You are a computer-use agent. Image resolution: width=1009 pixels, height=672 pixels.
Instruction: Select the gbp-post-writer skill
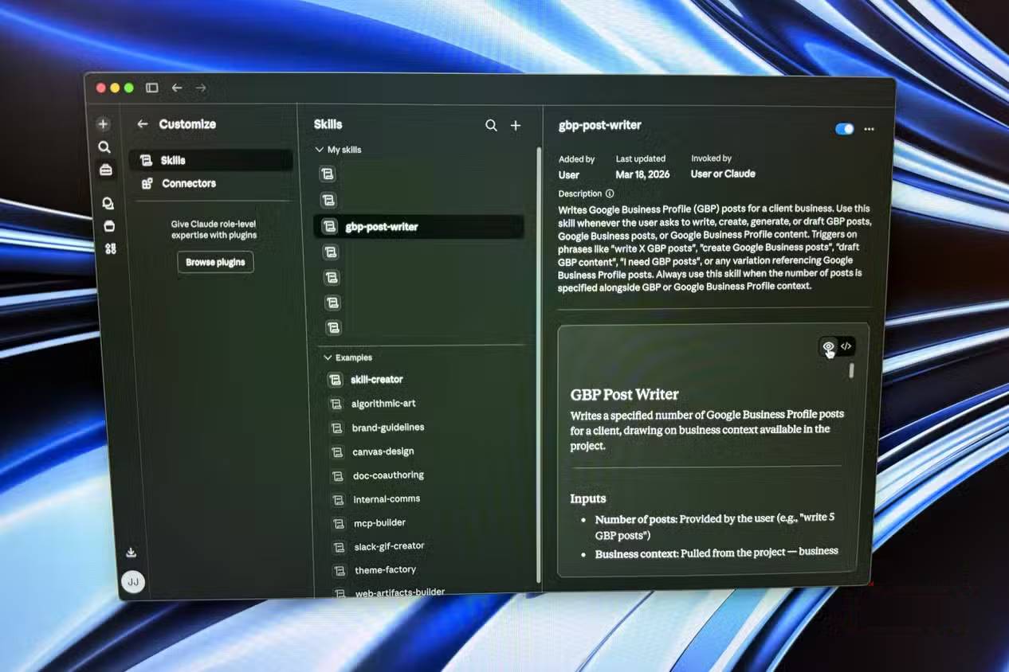pos(419,227)
